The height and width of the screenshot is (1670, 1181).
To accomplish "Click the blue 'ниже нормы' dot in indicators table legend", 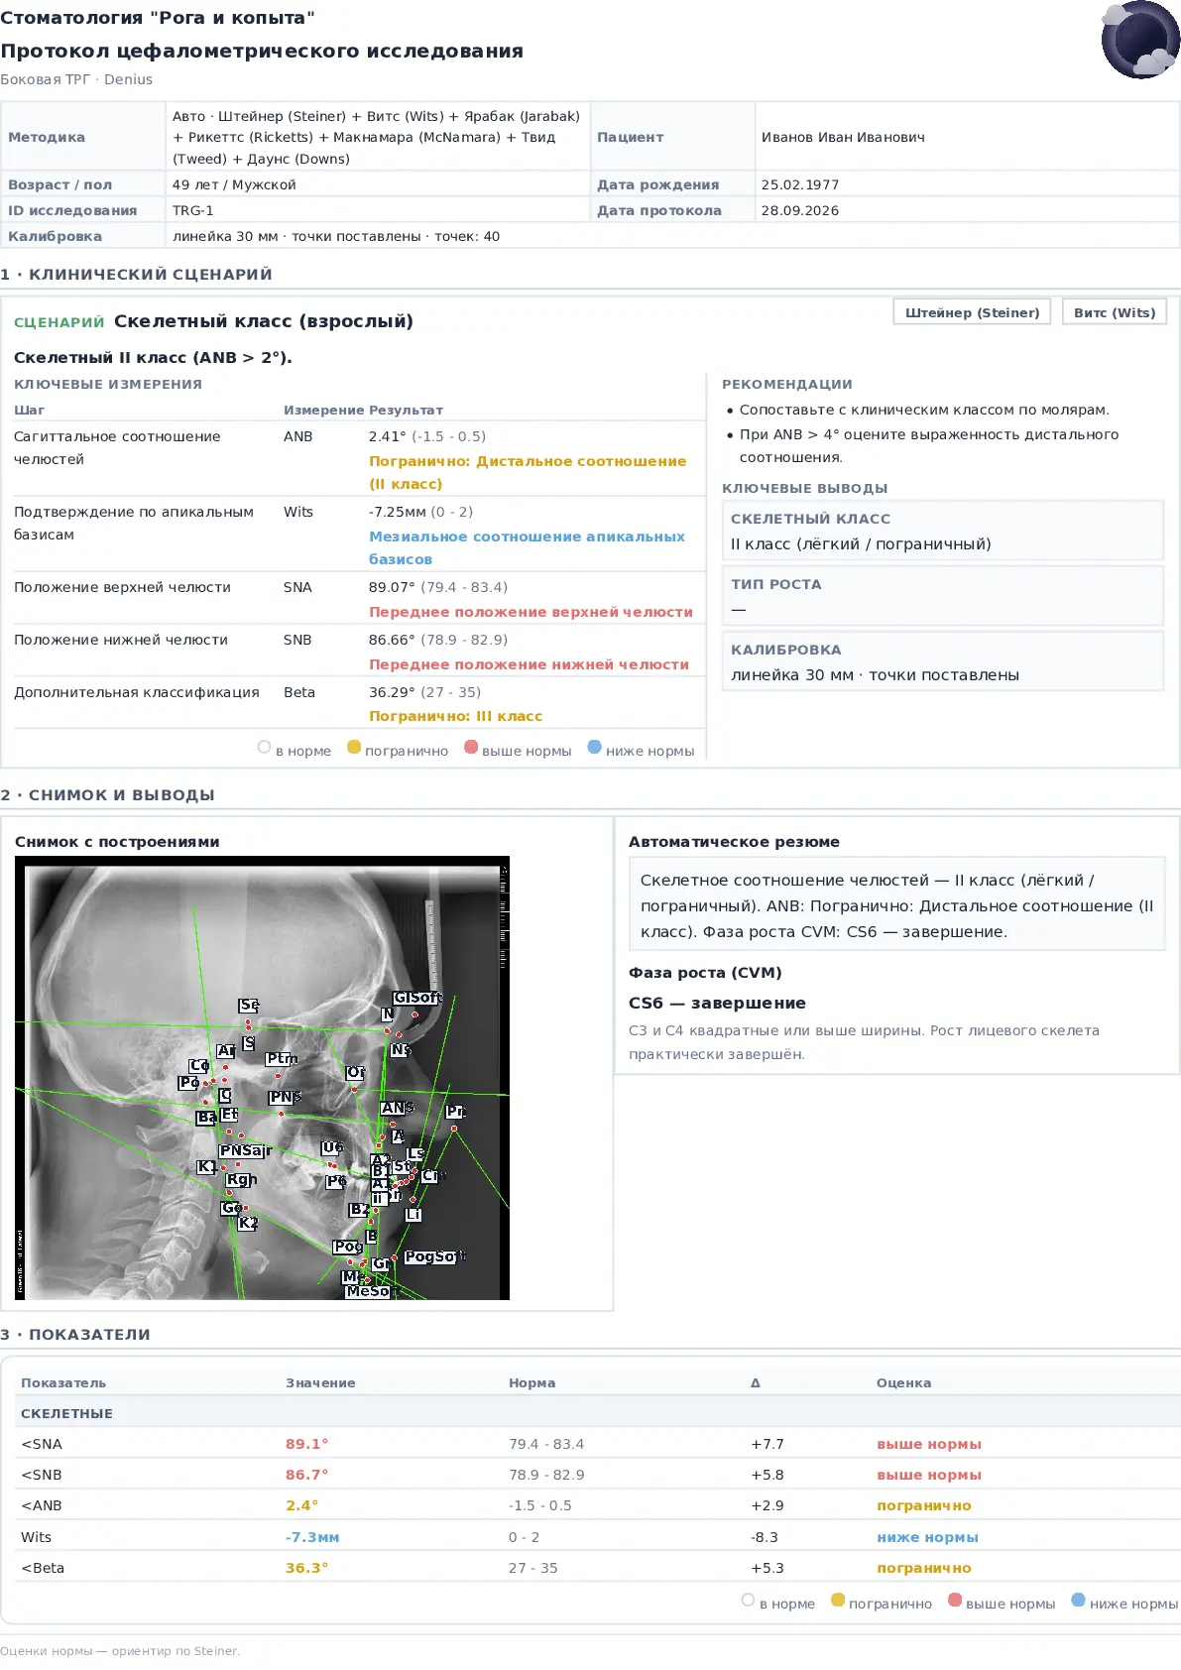I will point(1078,1600).
